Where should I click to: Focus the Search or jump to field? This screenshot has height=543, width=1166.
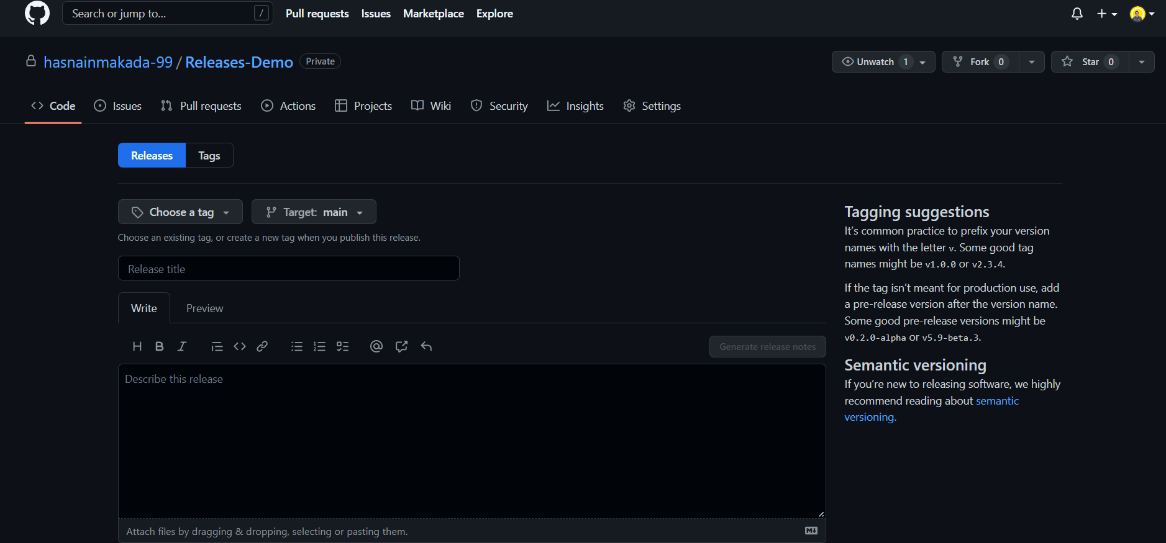[x=168, y=13]
